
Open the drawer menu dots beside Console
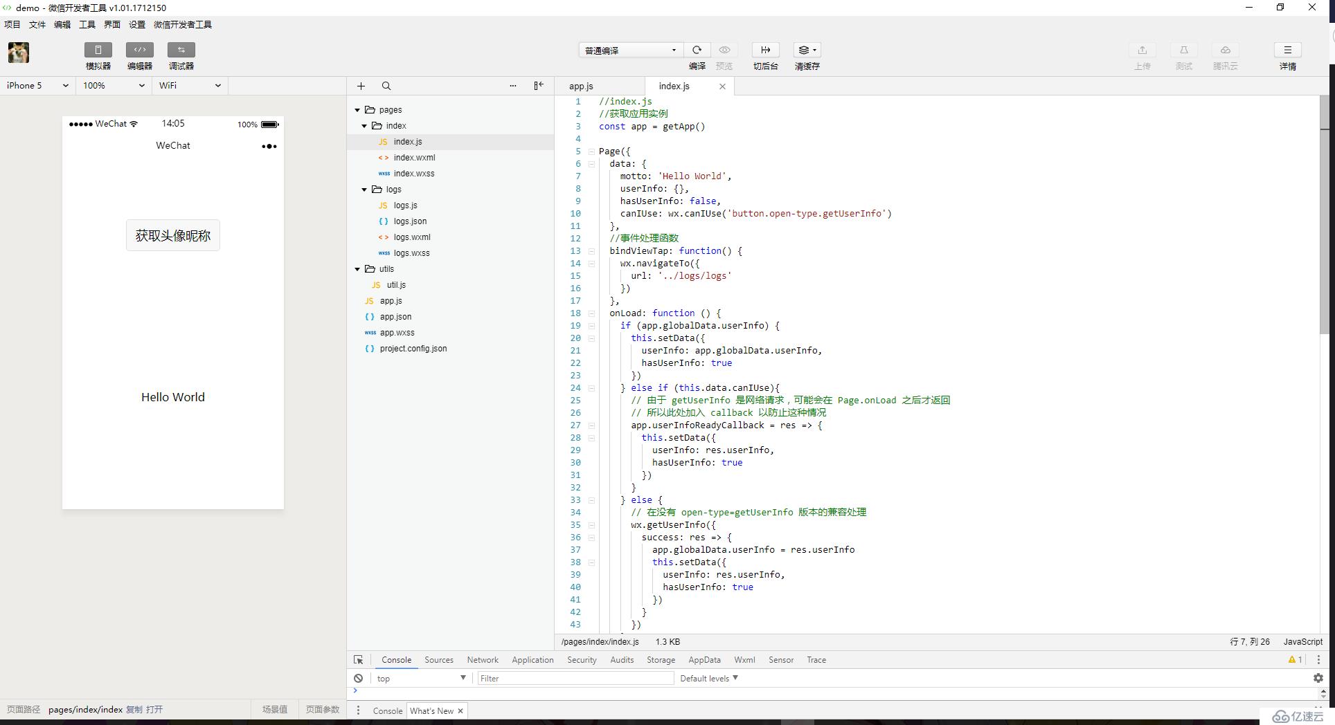358,710
